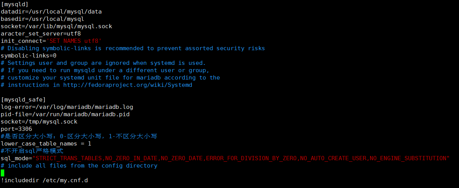Click the aracter_set_server=utf8 line
459x188 pixels.
(x=41, y=34)
